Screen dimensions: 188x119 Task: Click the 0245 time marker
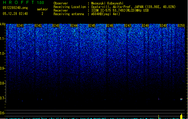click(92, 26)
